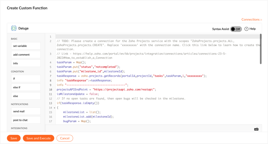Click the INTEGRATIONS section heading
This screenshot has height=144, width=268.
(x=19, y=128)
